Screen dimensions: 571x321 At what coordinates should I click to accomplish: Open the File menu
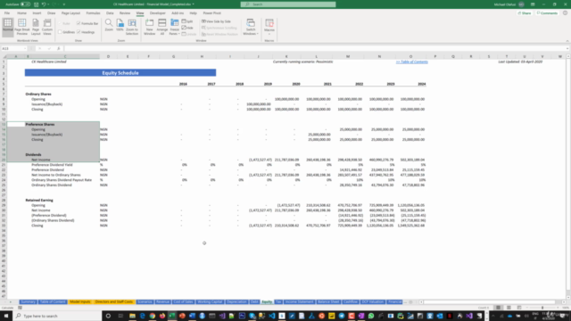7,13
